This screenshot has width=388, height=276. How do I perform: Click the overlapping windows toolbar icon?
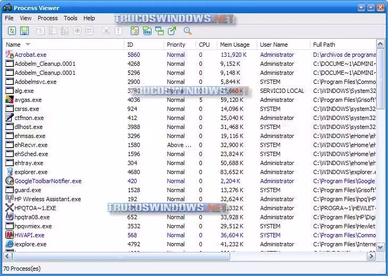point(159,31)
